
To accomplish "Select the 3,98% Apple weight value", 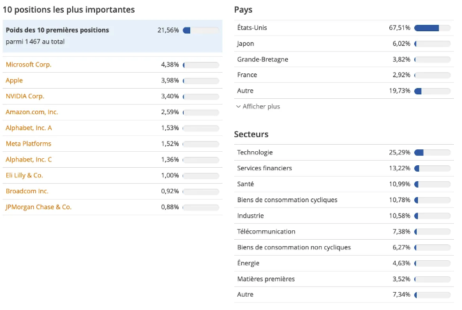I will point(170,80).
